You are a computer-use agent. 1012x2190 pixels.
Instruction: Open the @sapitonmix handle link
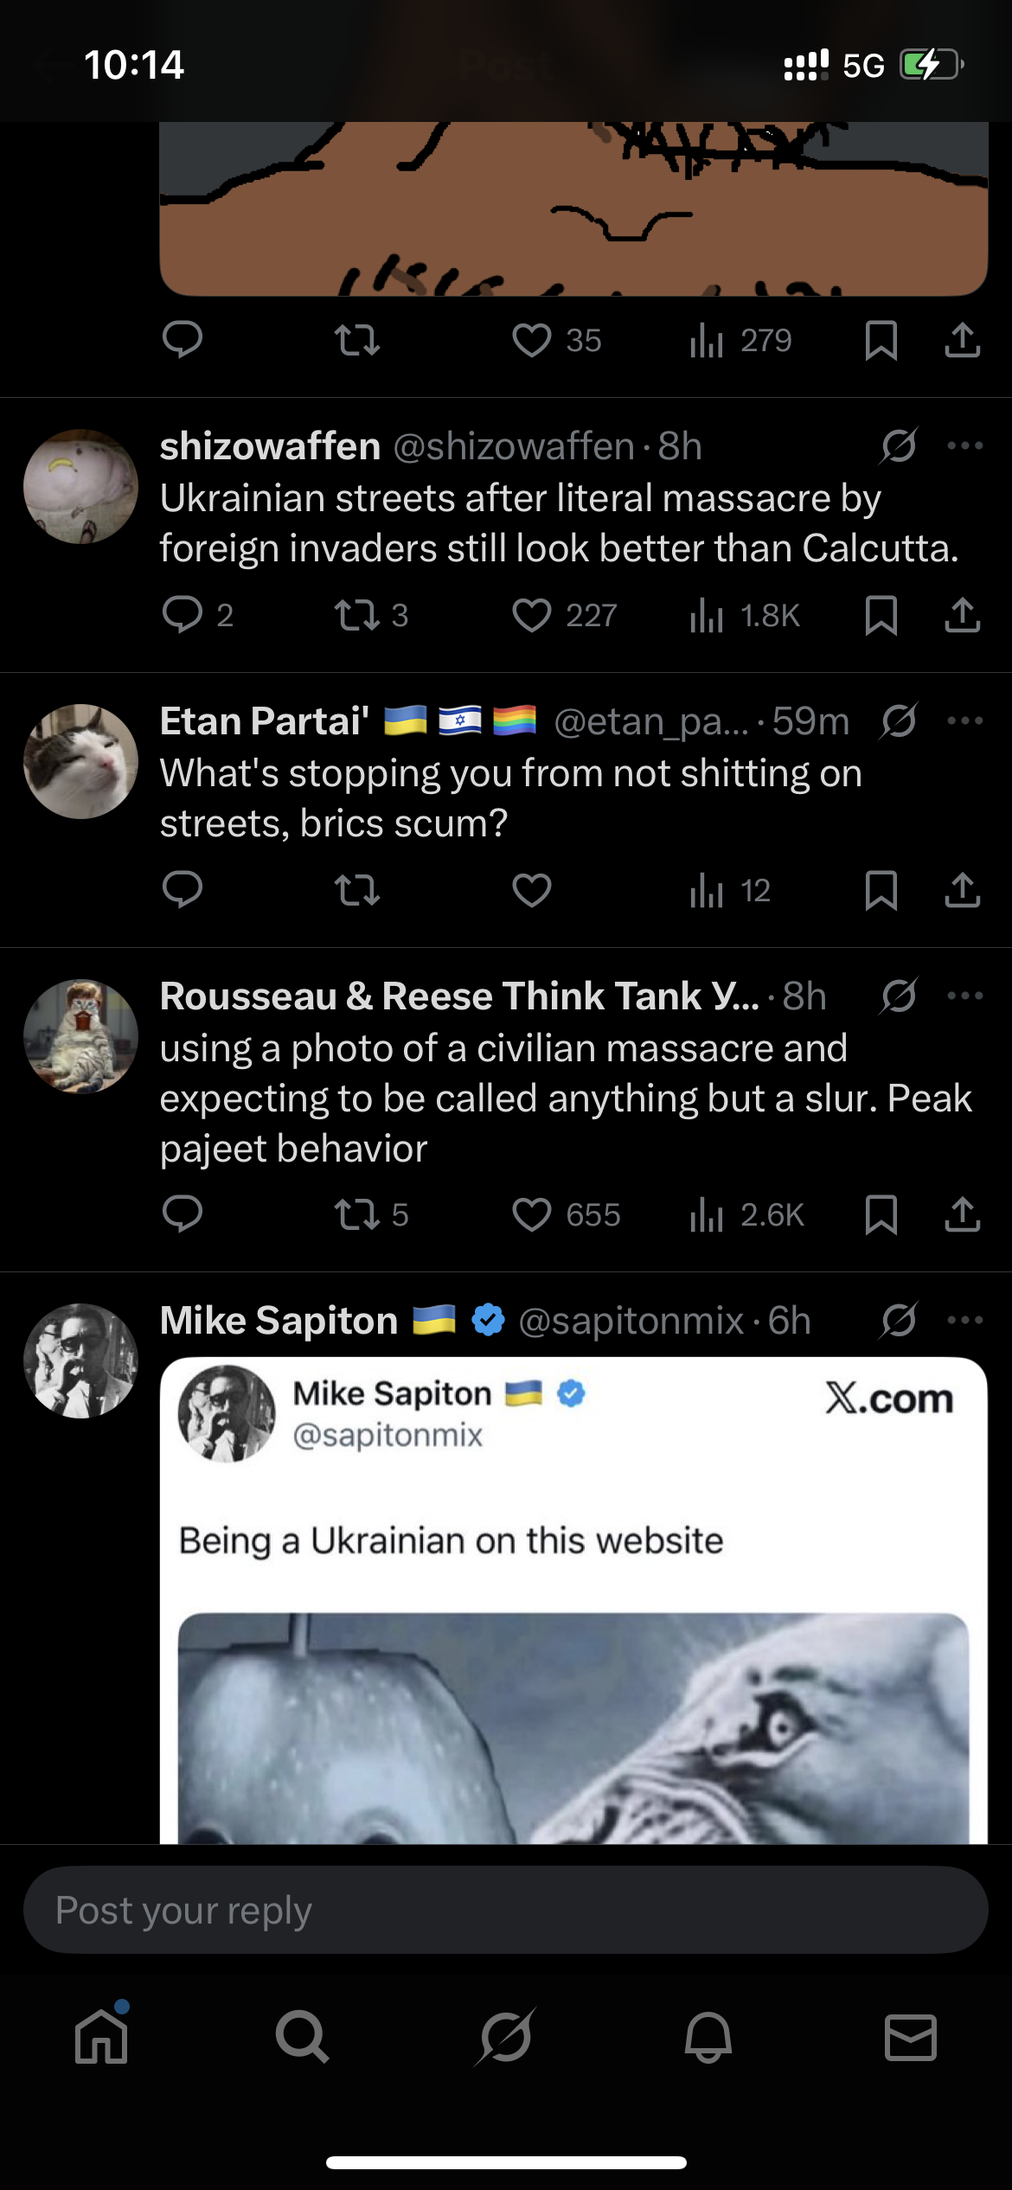pyautogui.click(x=631, y=1321)
